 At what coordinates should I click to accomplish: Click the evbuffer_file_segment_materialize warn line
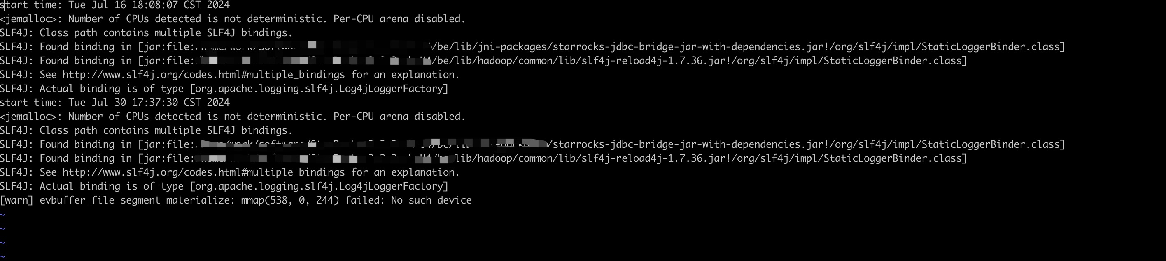point(236,200)
